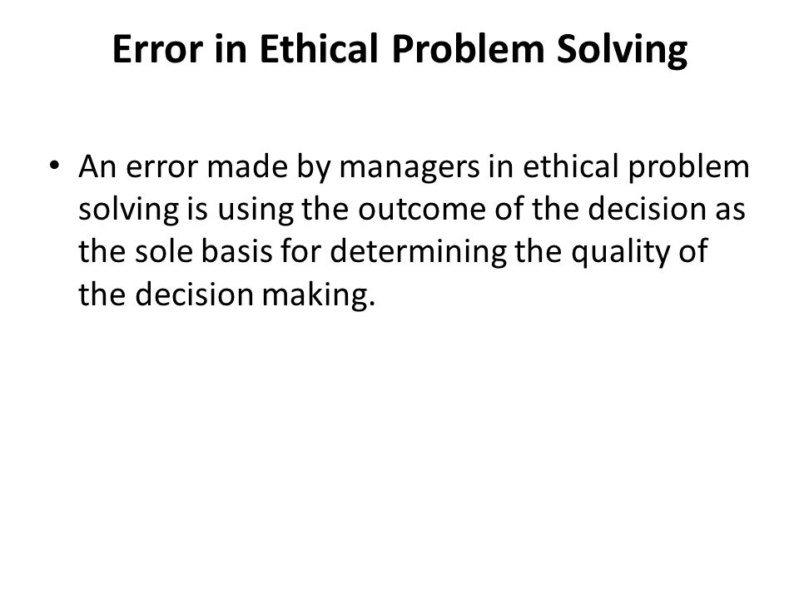Click the word 'ethical' in the bullet text
The image size is (799, 599).
(571, 166)
